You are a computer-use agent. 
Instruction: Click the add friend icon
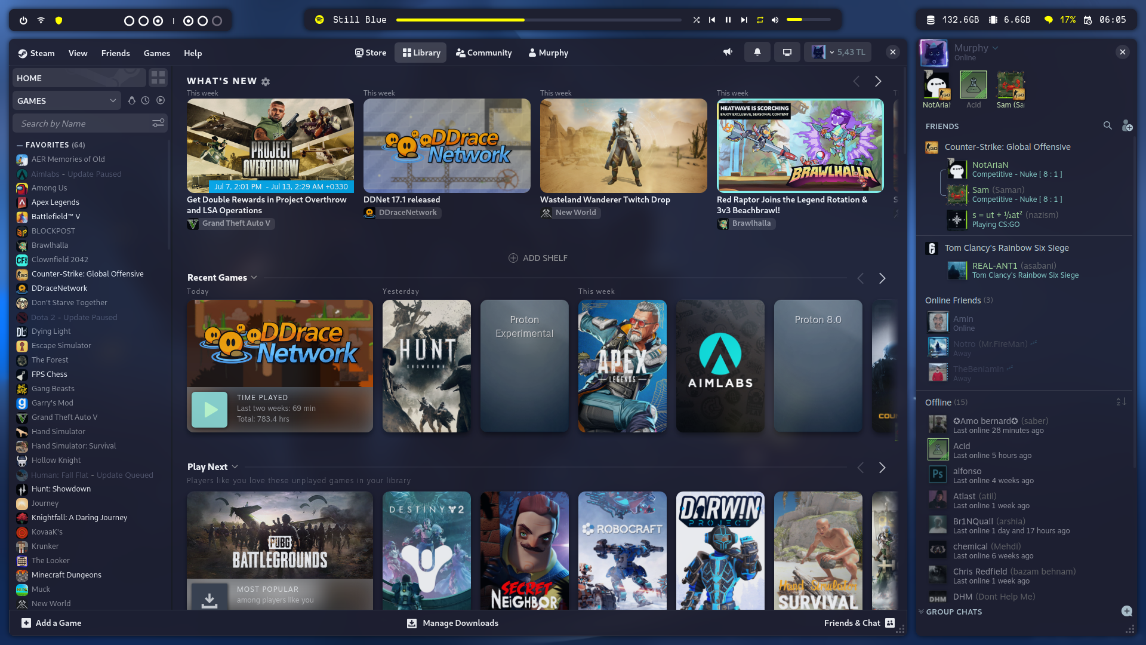(x=1127, y=126)
